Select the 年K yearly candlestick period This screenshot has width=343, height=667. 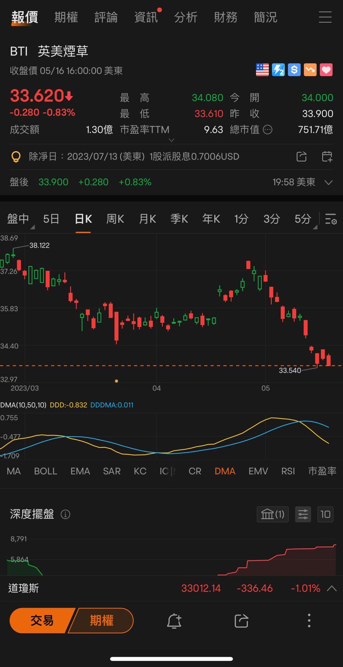point(211,219)
